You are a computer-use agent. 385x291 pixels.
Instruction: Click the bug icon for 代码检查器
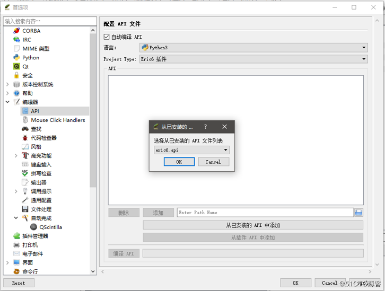click(x=25, y=138)
